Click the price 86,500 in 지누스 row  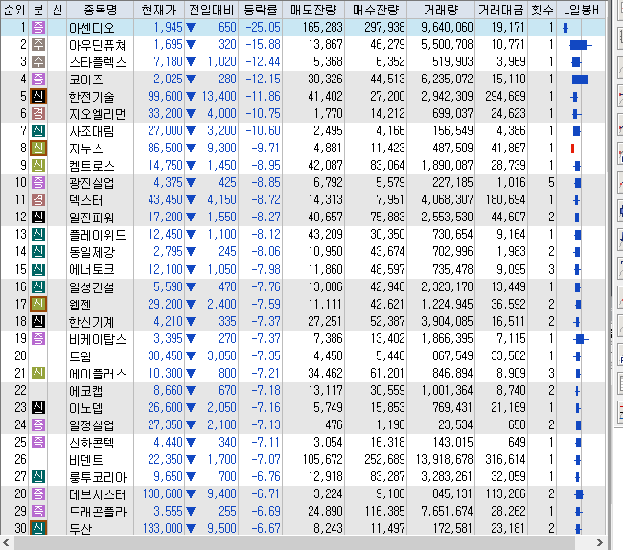(165, 149)
